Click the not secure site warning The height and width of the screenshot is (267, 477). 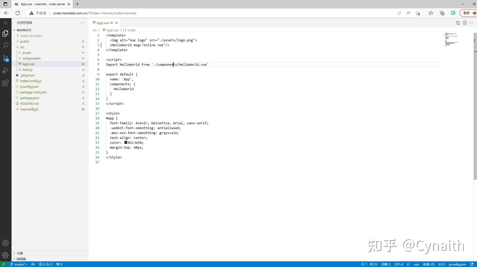coord(38,13)
